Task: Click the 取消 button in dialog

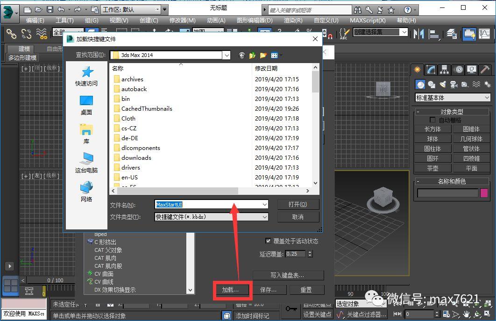Action: (298, 217)
